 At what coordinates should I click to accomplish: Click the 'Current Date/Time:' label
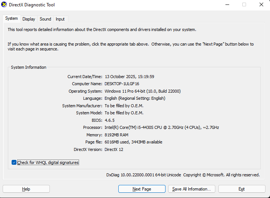[x=85, y=77]
